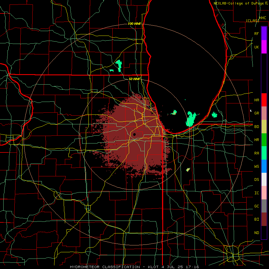Click the "4 JUL 25 17:16" timestamp
269x269 pixels.
pos(180,267)
